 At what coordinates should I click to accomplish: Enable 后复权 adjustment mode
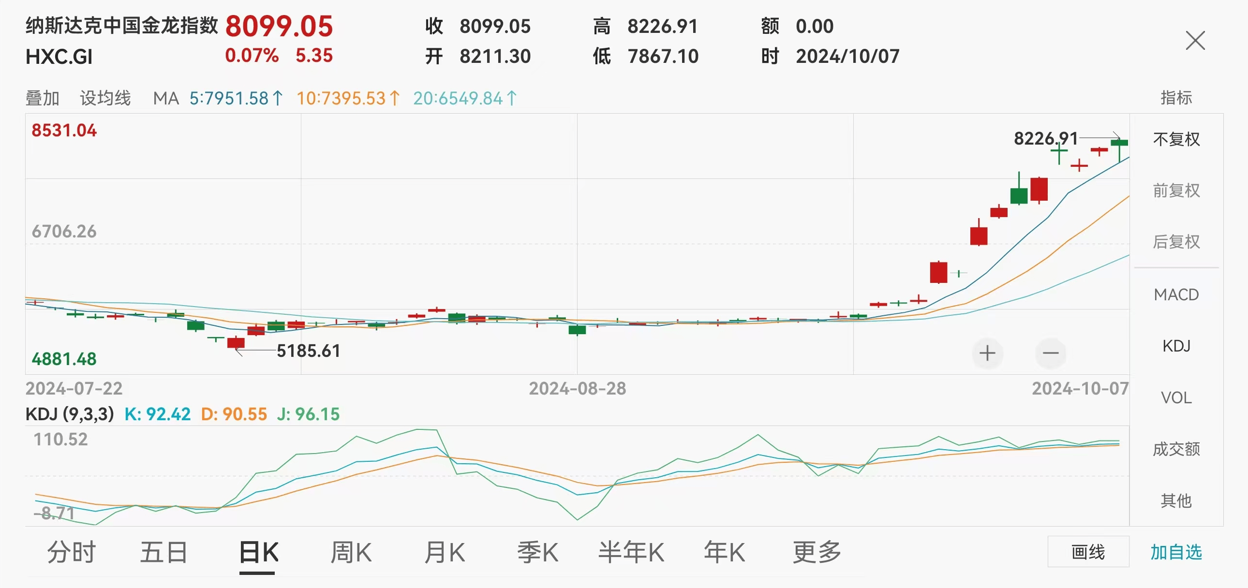coord(1176,243)
